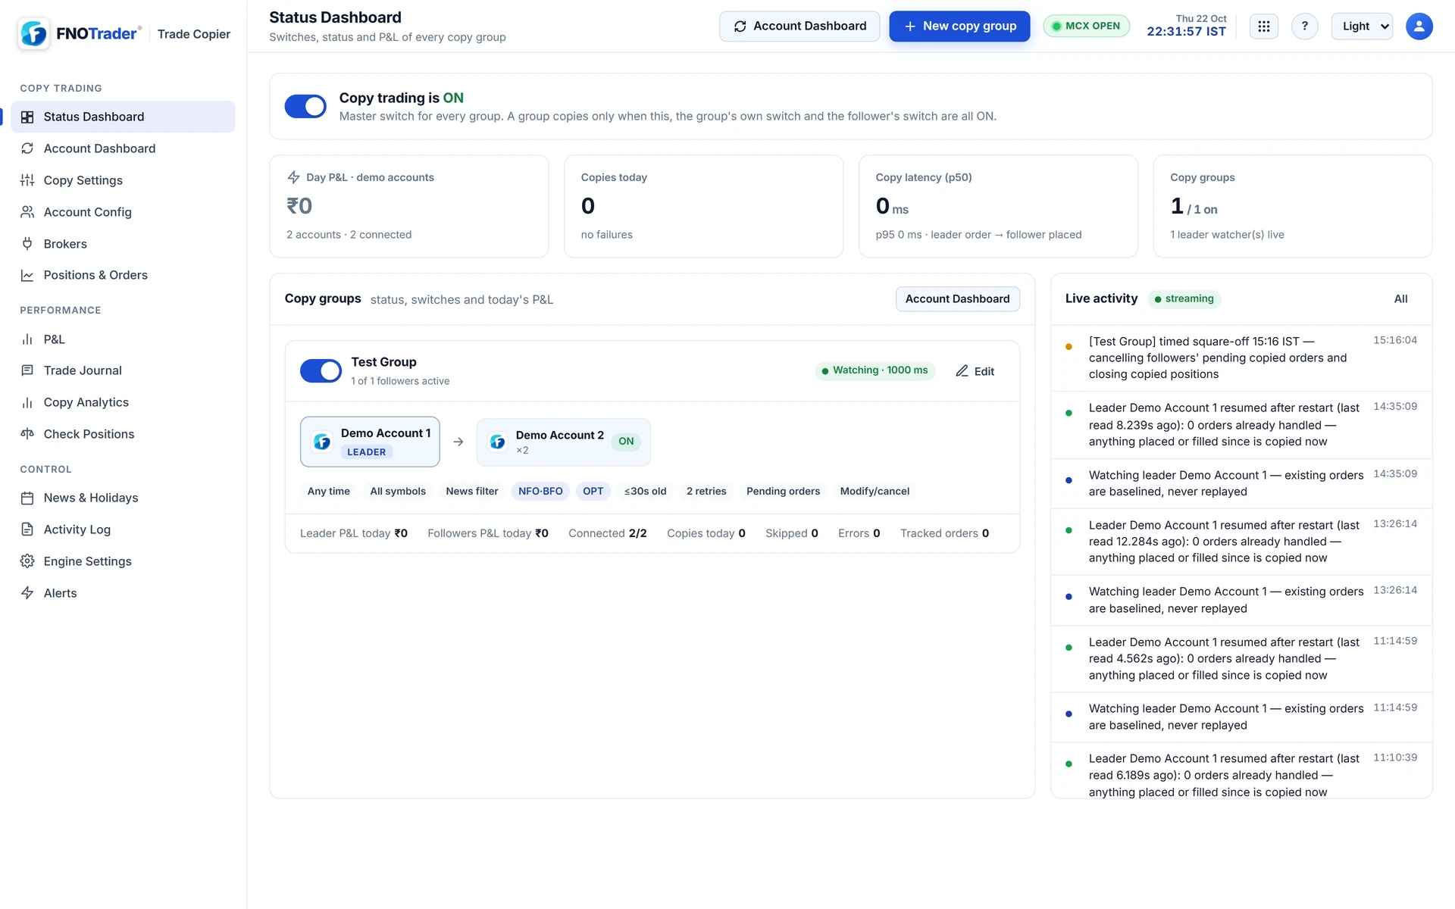Click the Pending orders chip
1455x909 pixels.
point(783,492)
